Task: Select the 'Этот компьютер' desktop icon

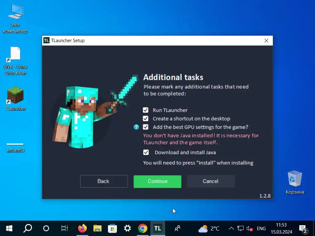Action: click(15, 19)
